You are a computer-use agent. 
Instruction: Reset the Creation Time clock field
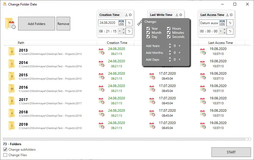[x=129, y=31]
